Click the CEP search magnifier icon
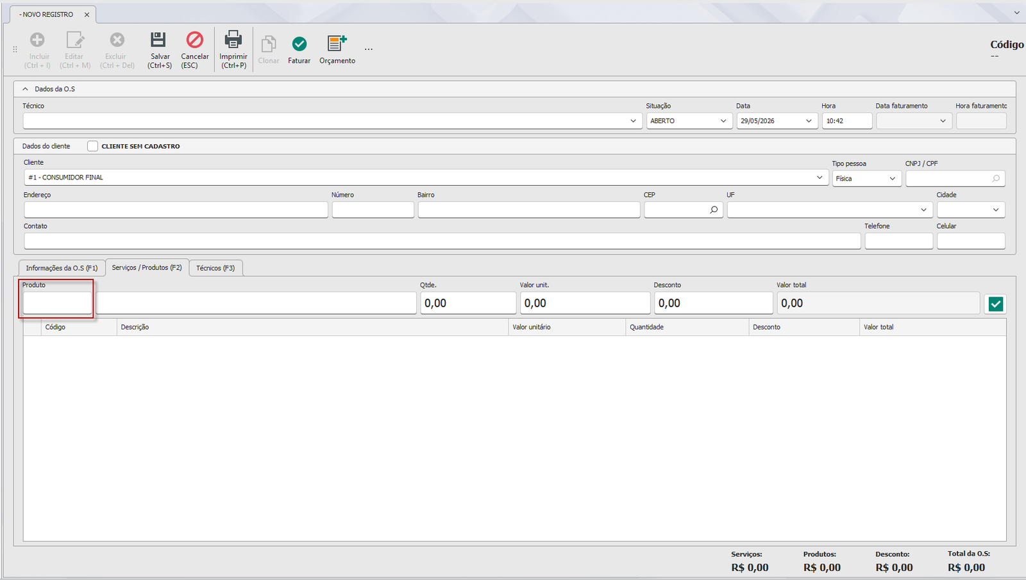The height and width of the screenshot is (580, 1026). point(714,210)
